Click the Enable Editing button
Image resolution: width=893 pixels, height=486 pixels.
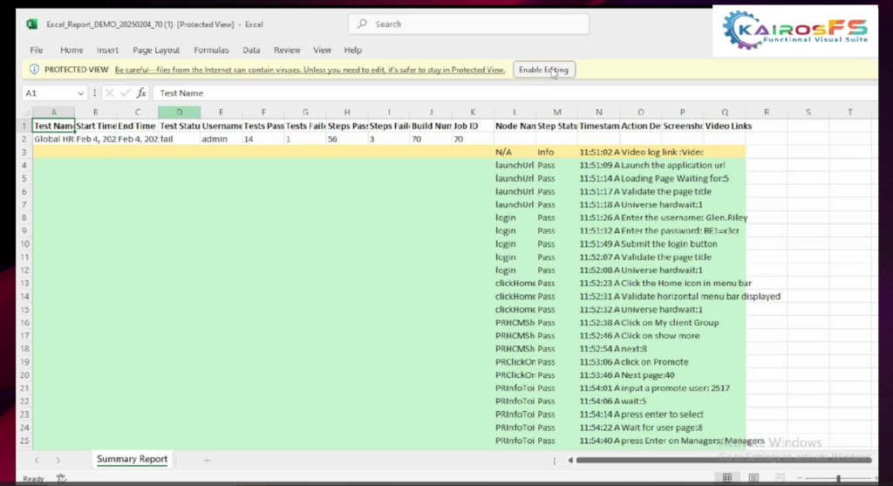[x=543, y=69]
